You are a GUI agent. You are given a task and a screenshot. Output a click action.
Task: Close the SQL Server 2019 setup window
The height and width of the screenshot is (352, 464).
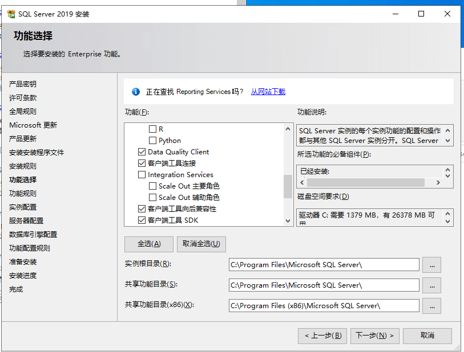[447, 14]
